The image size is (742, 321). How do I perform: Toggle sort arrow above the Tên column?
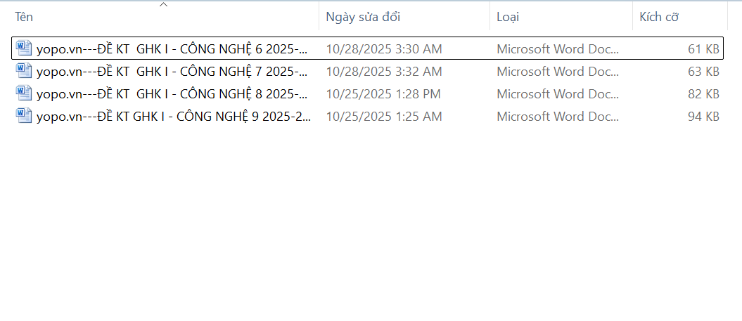click(163, 5)
